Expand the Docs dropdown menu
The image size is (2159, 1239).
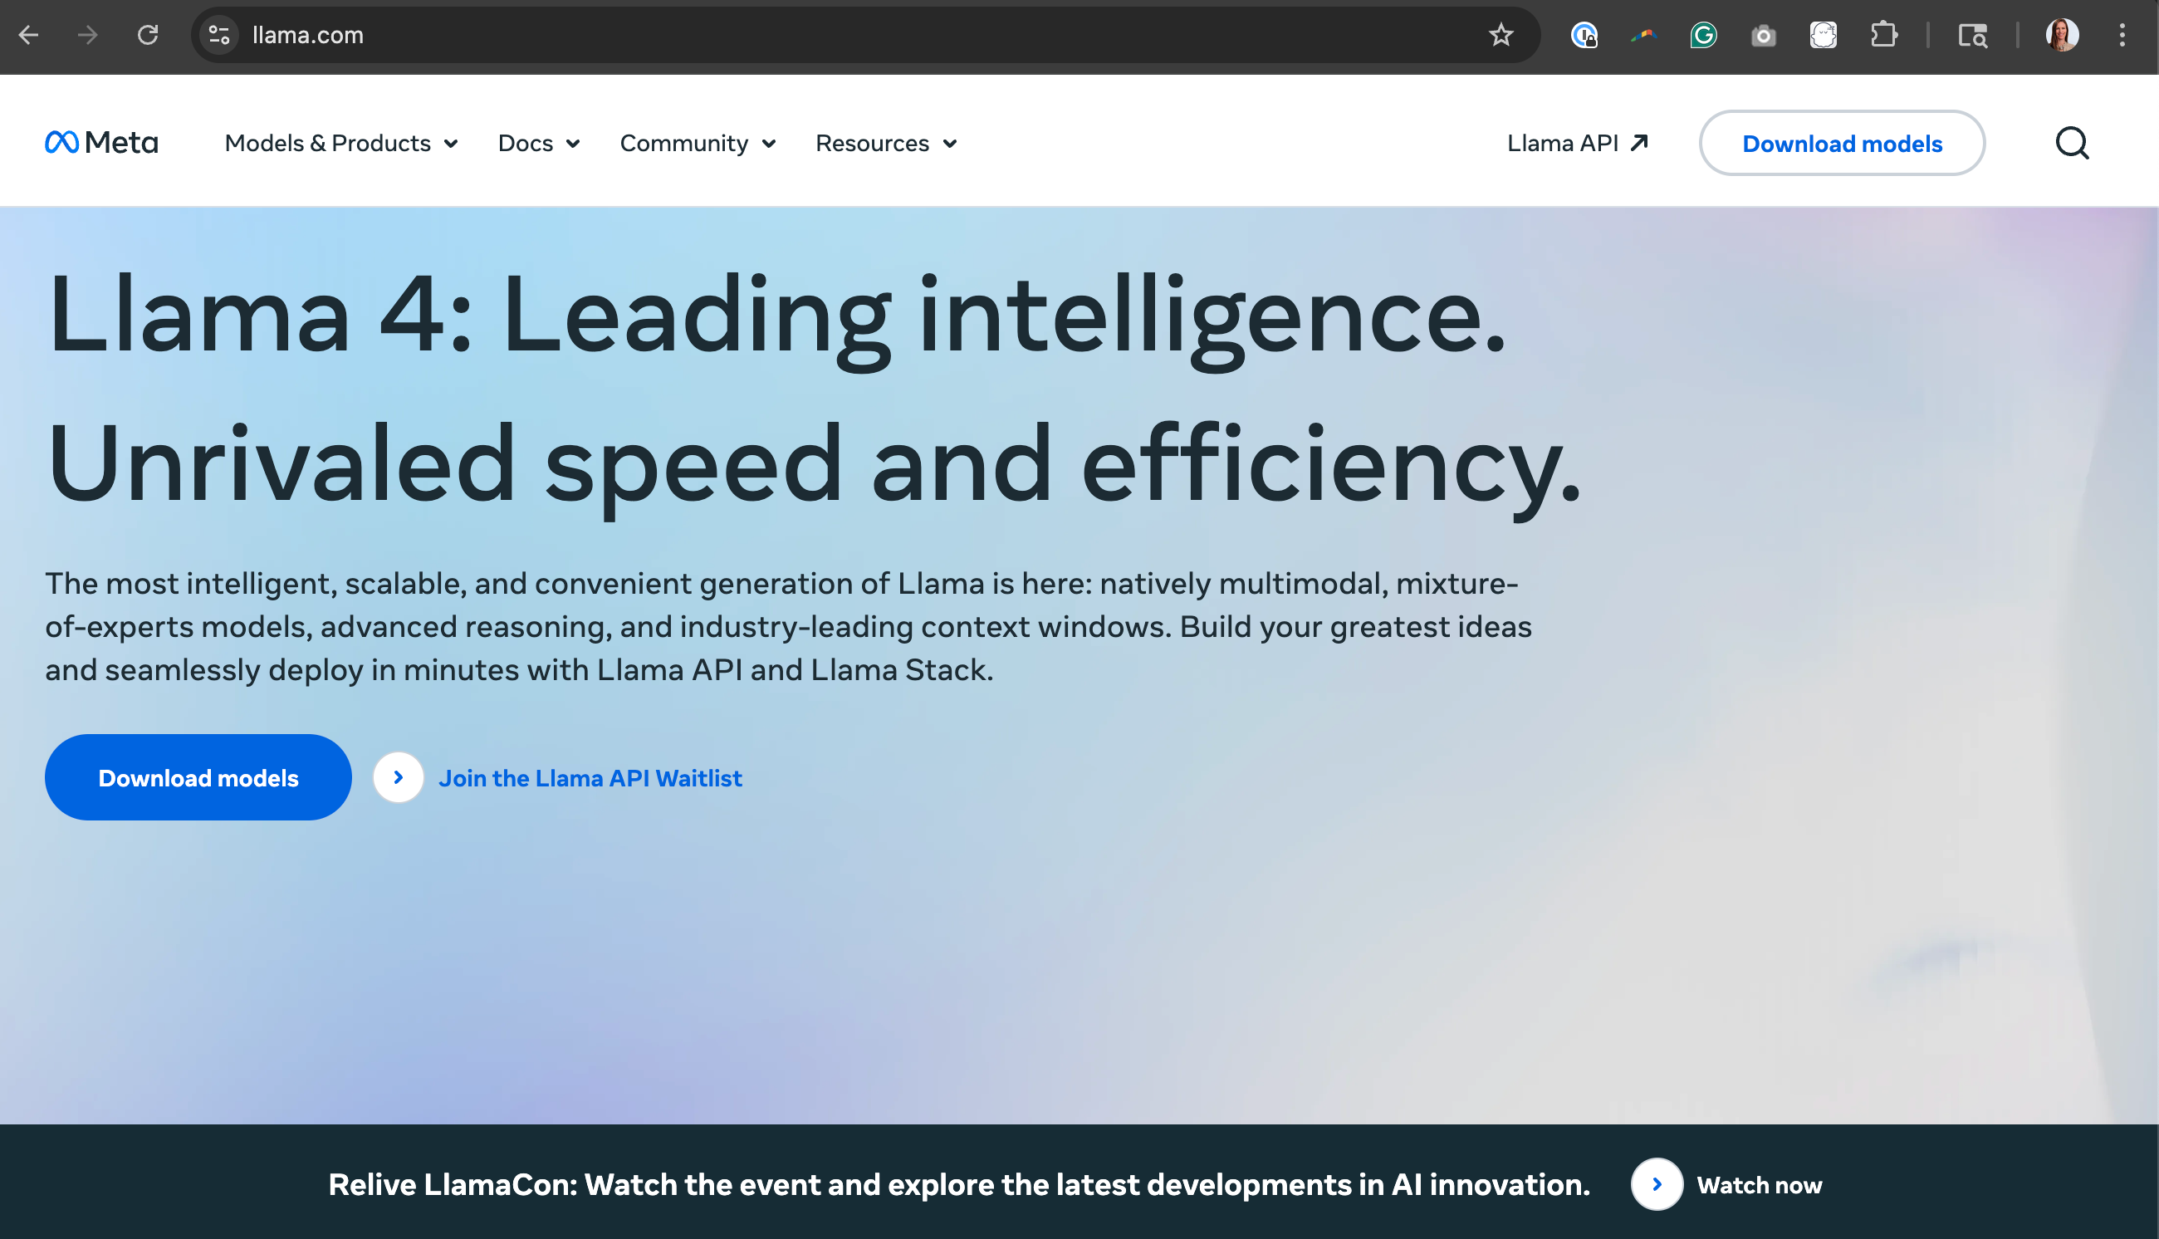[x=538, y=143]
